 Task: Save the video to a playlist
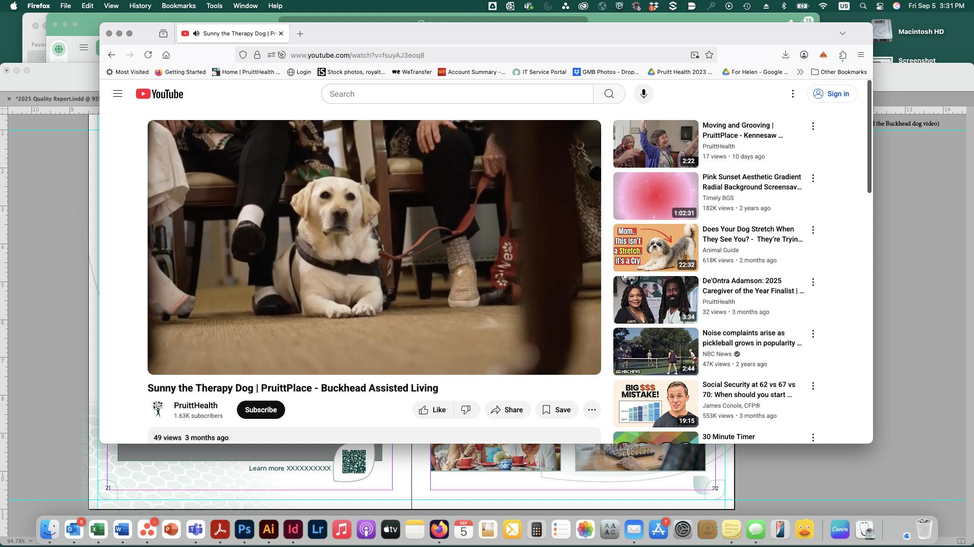coord(556,410)
